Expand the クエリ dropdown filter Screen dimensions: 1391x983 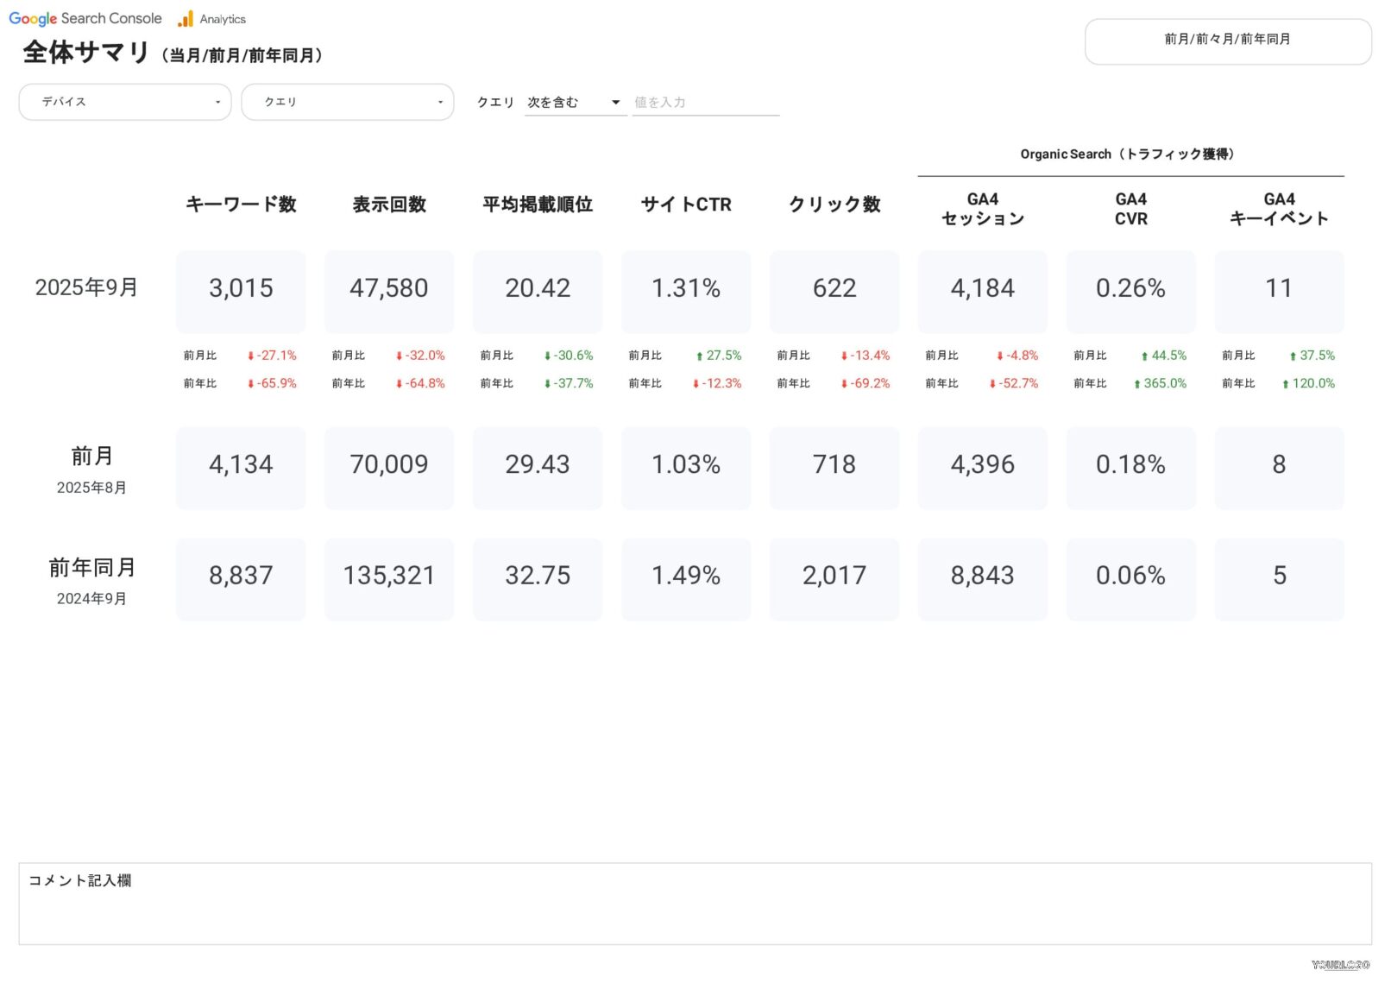point(348,102)
